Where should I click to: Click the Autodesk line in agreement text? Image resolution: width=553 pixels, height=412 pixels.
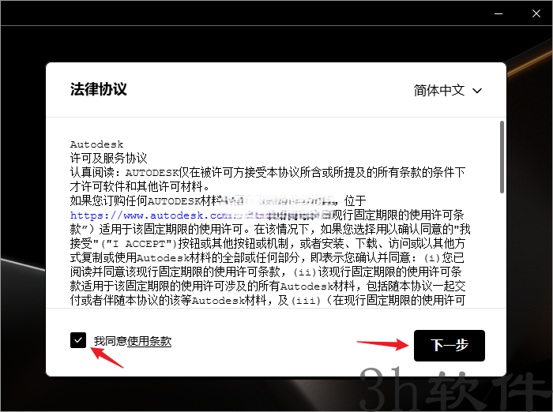point(96,144)
